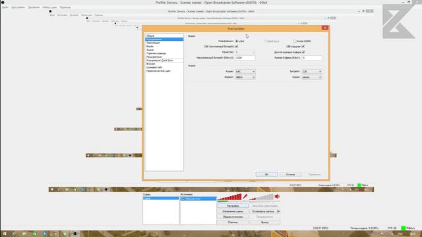Click the Отмена button in the settings dialog
Viewport: 422px width, 237px height.
click(x=290, y=174)
